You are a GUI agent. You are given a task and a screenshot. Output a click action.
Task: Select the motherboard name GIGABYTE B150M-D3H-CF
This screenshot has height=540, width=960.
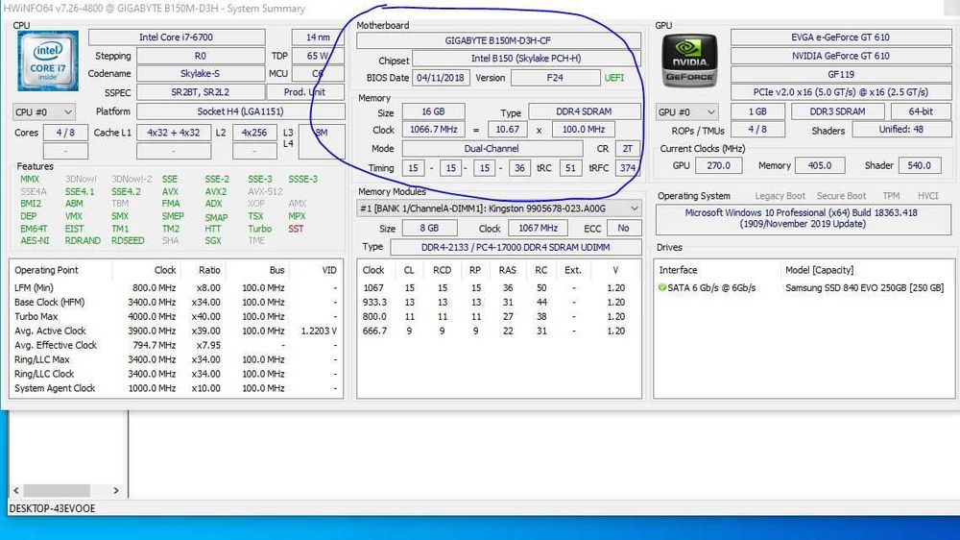tap(498, 40)
